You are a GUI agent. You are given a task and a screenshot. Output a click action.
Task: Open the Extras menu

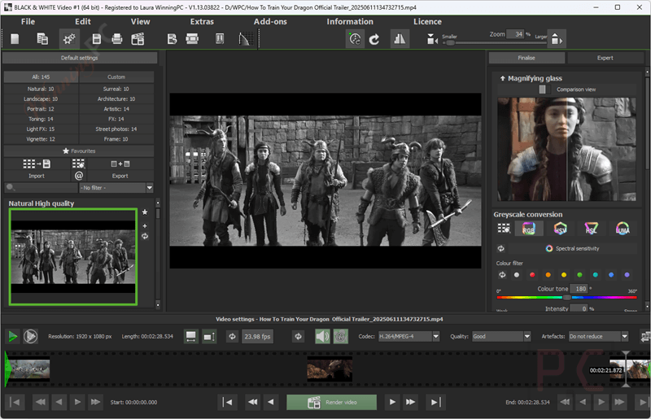pos(202,22)
